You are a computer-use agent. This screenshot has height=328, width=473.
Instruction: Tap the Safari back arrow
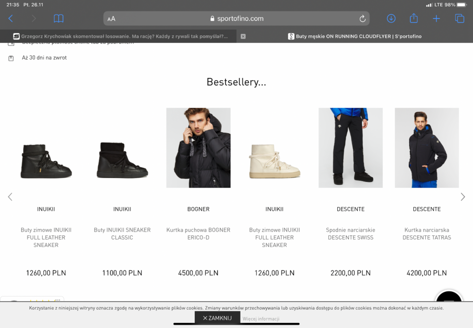coord(10,19)
